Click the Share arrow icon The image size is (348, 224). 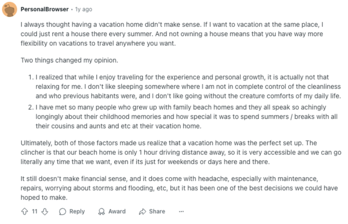point(142,211)
